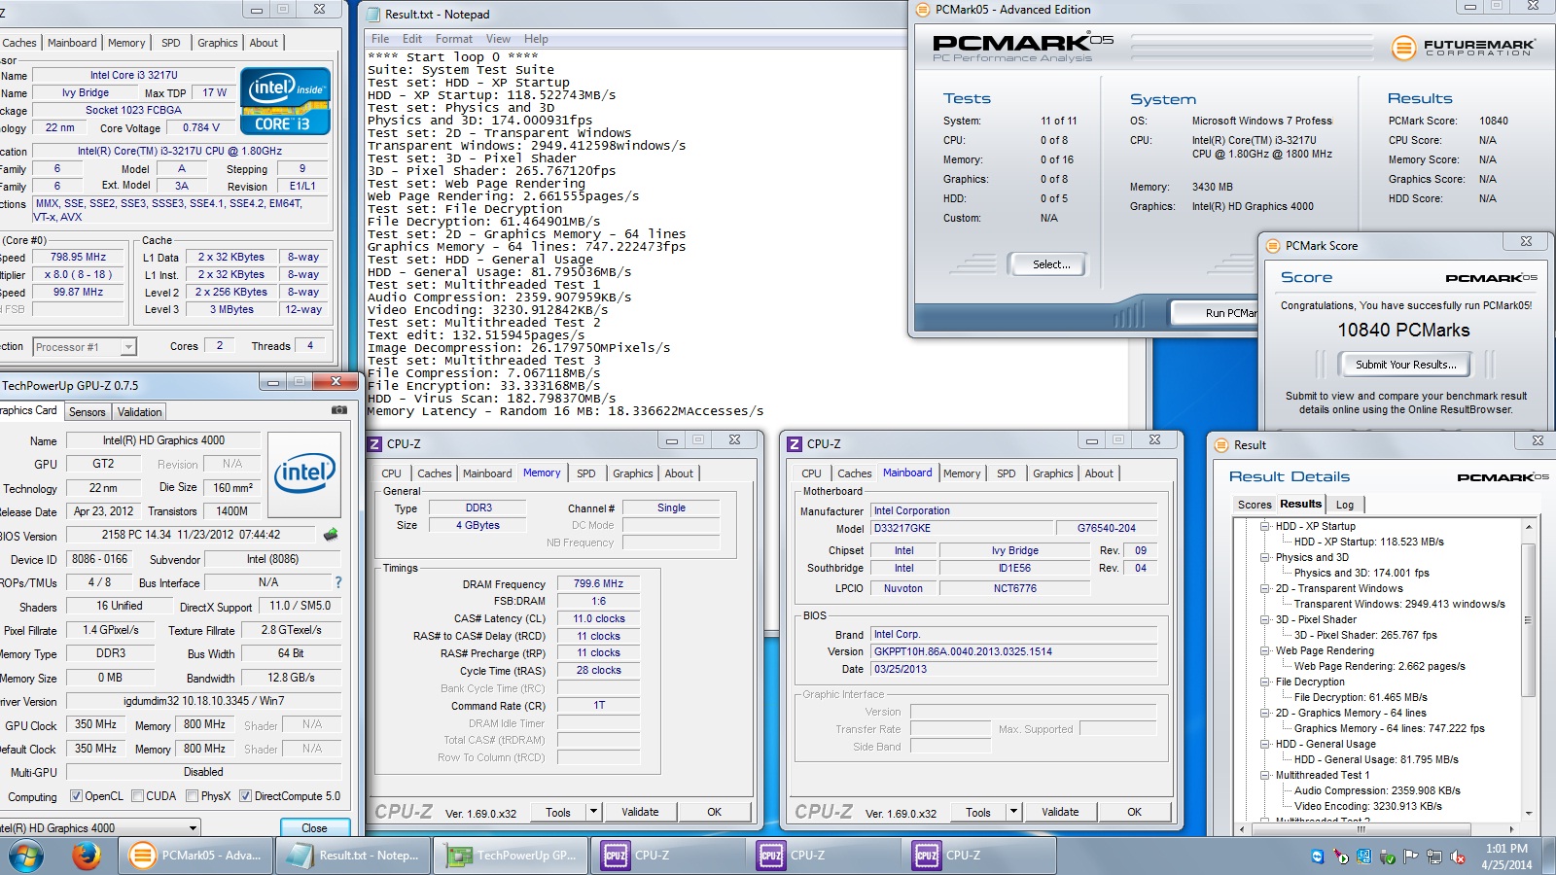Image resolution: width=1556 pixels, height=875 pixels.
Task: Collapse the Web Page Rendering tree node
Action: point(1265,650)
